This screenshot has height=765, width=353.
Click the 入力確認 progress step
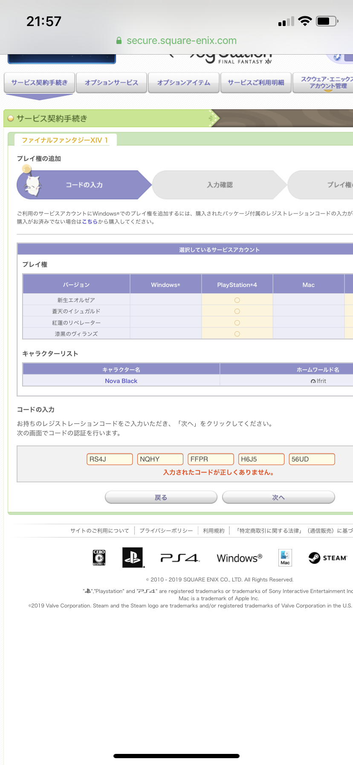[220, 185]
